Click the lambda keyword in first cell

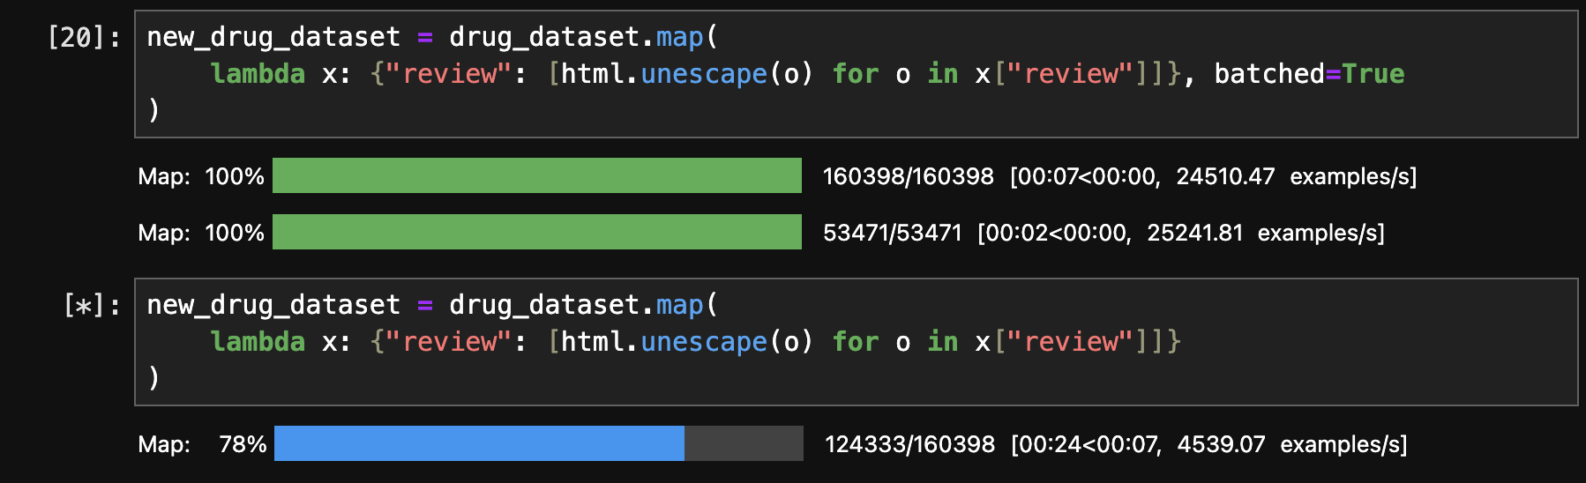258,74
